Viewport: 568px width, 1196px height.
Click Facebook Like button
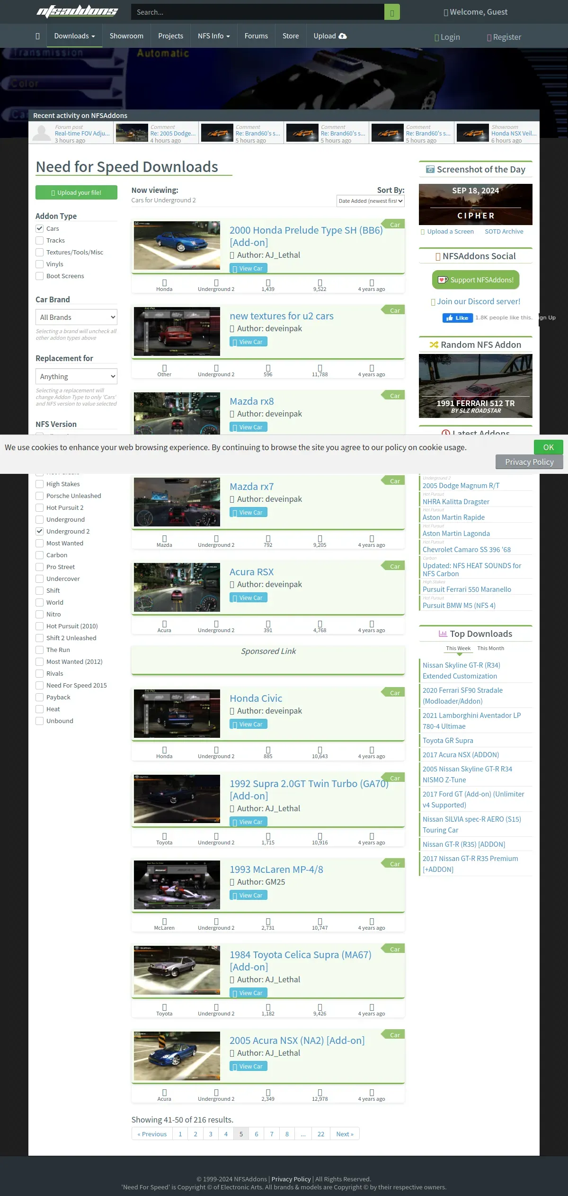(458, 318)
